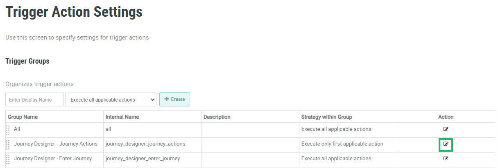
Task: Click the journey_designer_enter_journey internal name cell
Action: pyautogui.click(x=143, y=159)
